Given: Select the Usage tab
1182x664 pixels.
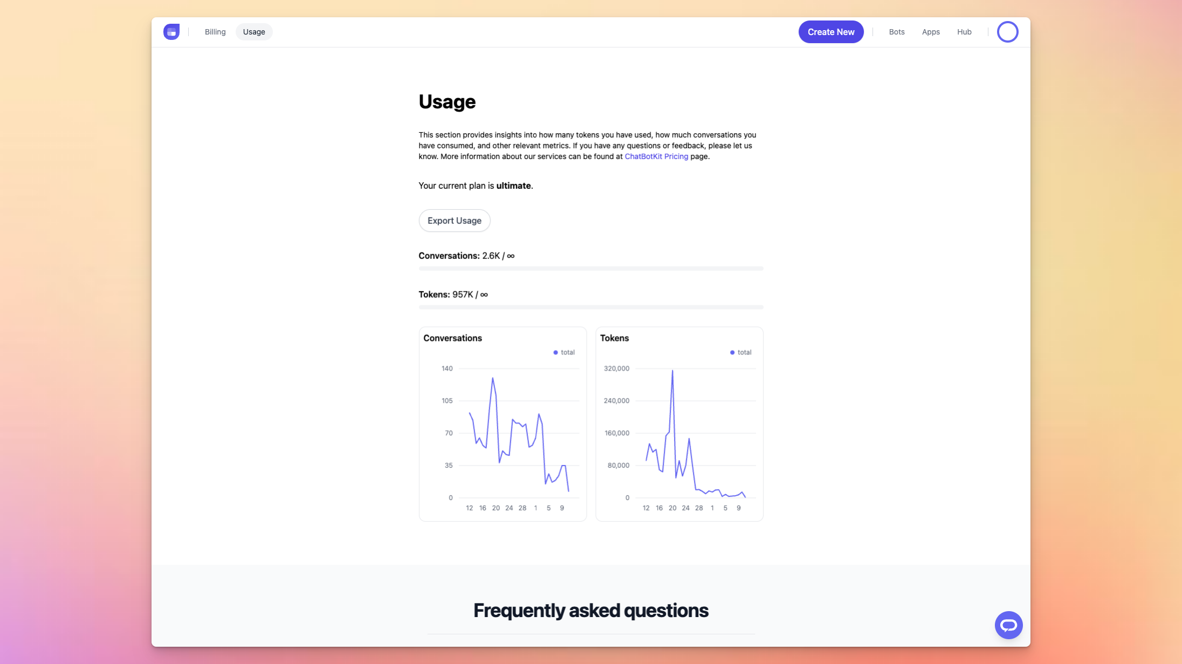Looking at the screenshot, I should point(254,32).
